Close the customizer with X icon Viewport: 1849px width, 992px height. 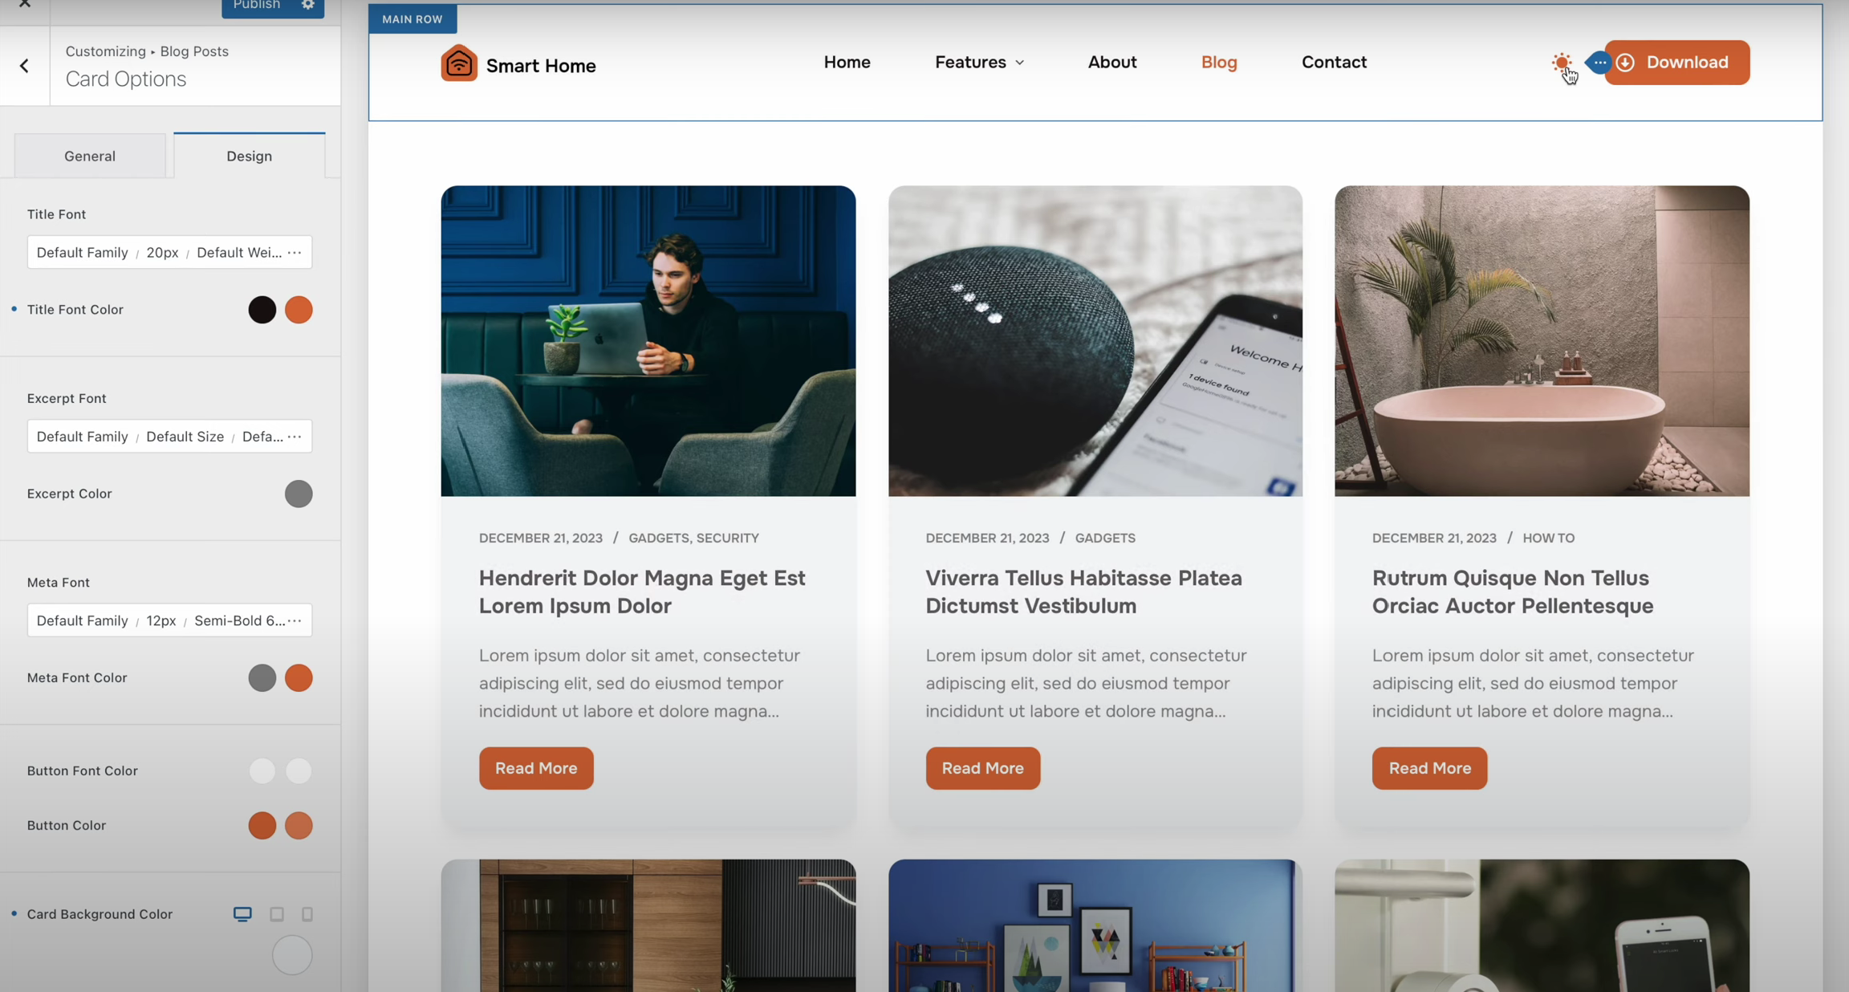[25, 4]
